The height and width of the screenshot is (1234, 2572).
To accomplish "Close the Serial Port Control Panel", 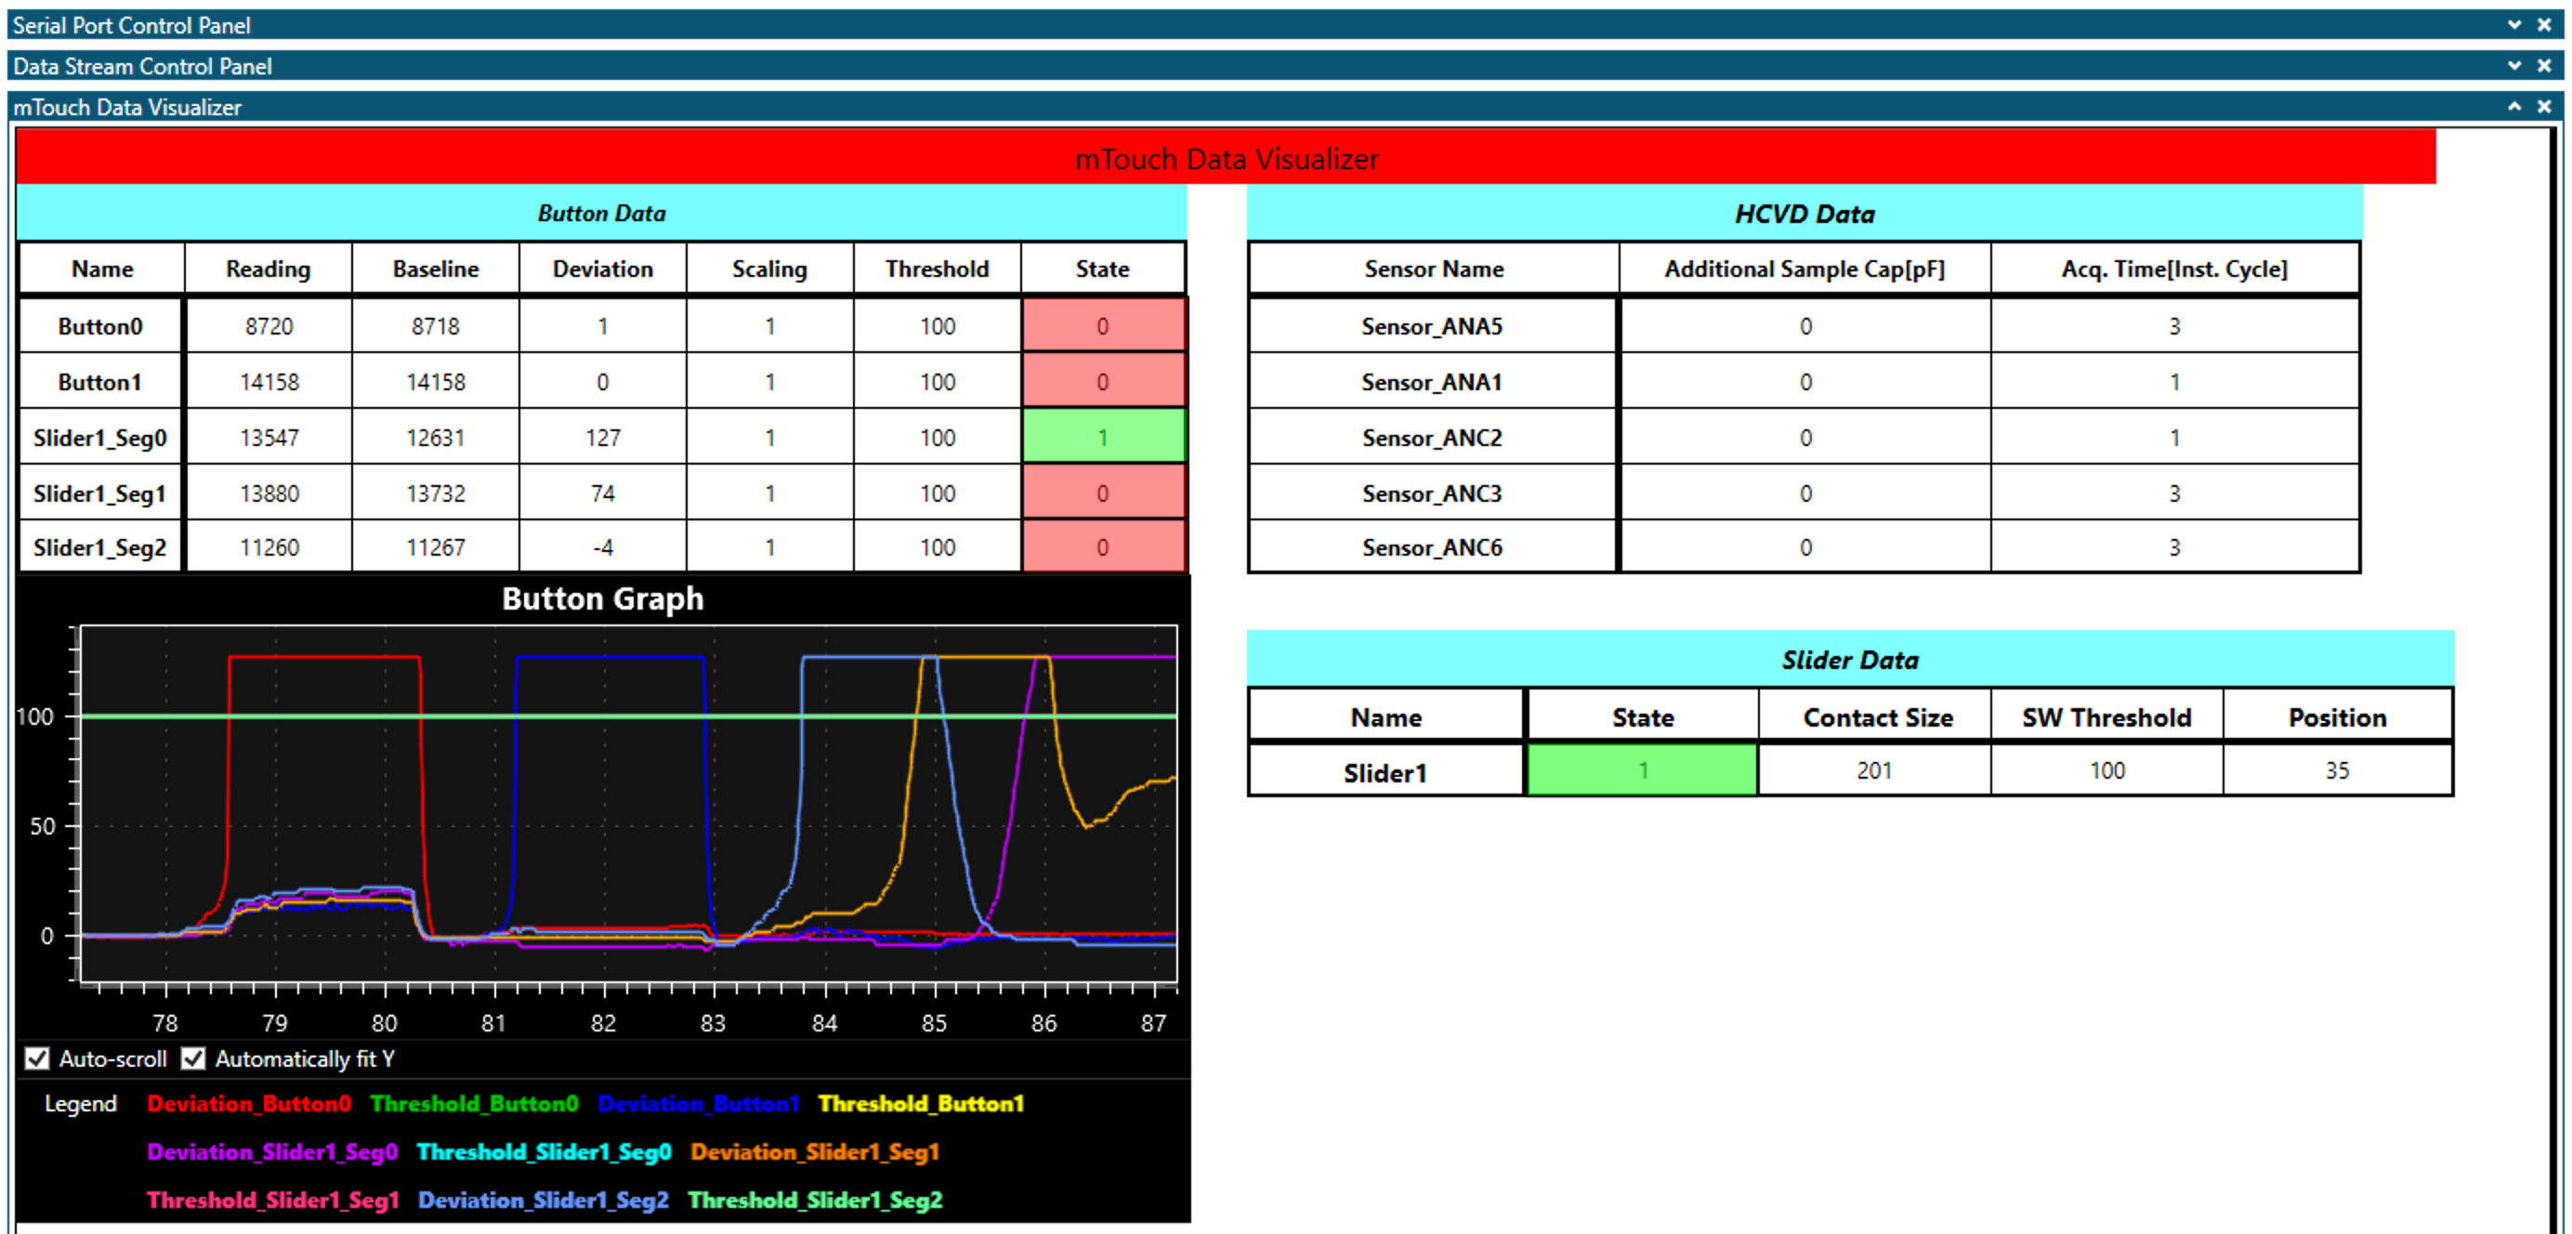I will point(2544,25).
